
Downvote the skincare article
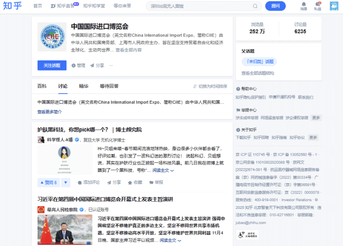[66, 182]
